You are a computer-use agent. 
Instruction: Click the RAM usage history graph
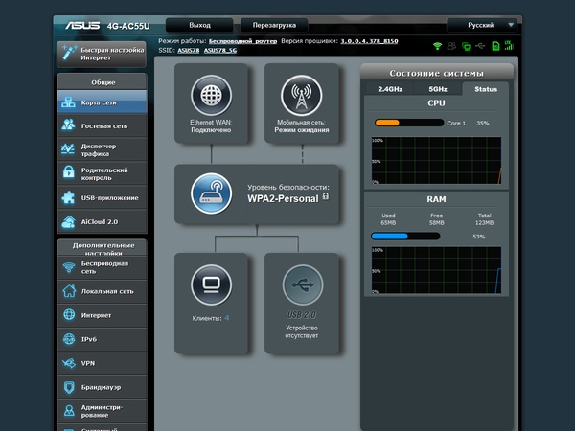click(436, 270)
